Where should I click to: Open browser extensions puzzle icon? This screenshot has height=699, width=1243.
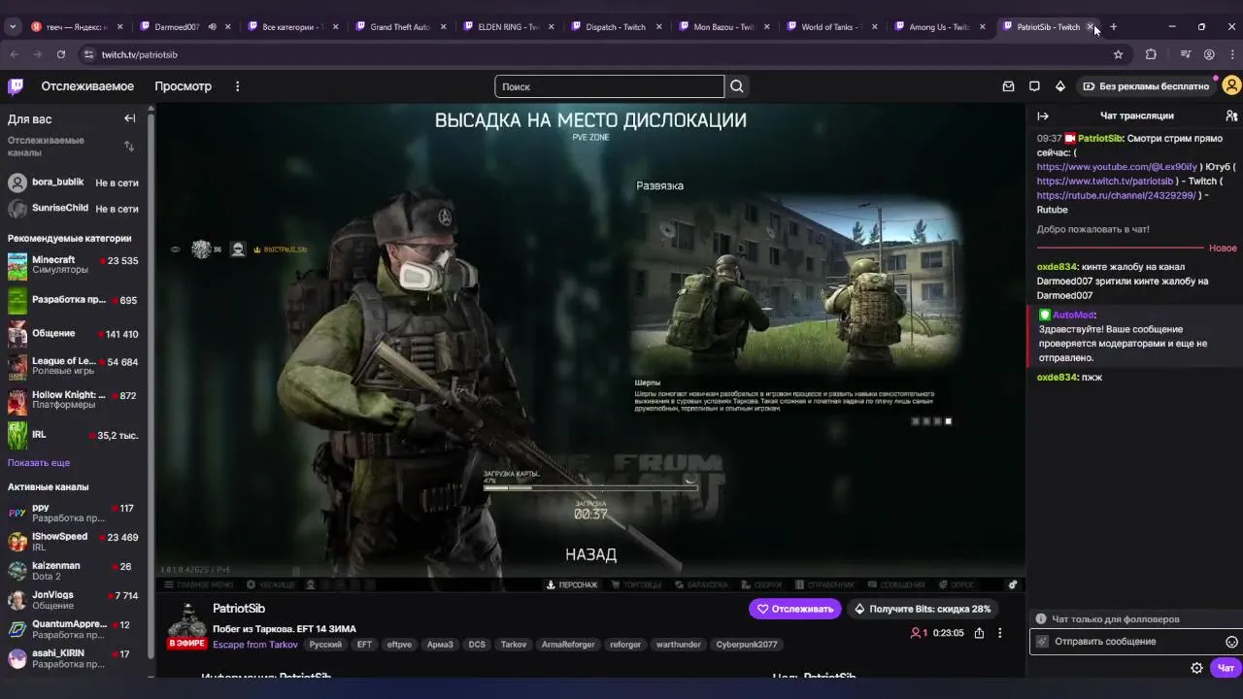1151,54
